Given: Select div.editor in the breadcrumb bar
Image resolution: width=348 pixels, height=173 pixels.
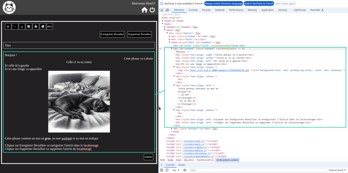Looking at the screenshot, I should point(189,160).
